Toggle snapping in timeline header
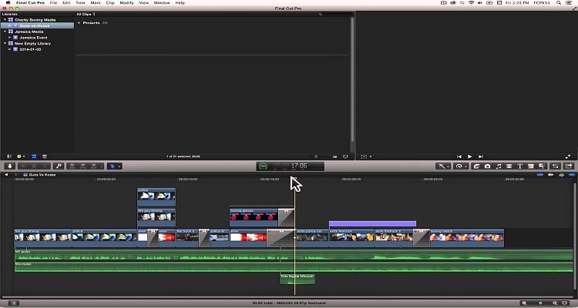Image resolution: width=578 pixels, height=308 pixels. click(x=572, y=175)
